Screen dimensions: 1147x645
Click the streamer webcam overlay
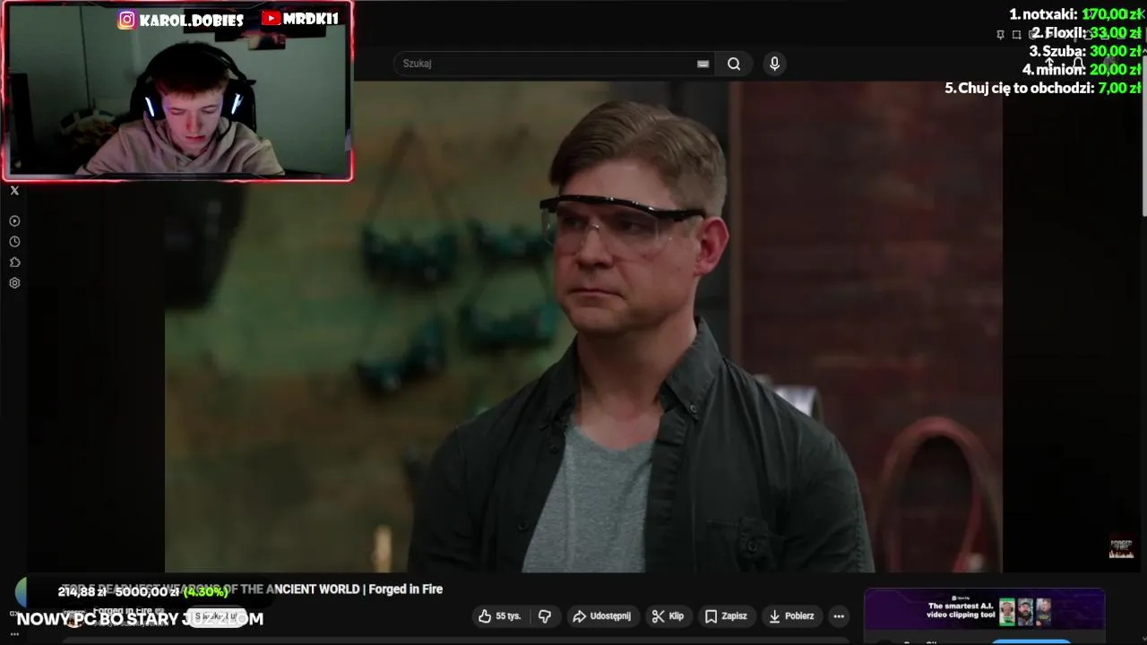click(x=177, y=91)
